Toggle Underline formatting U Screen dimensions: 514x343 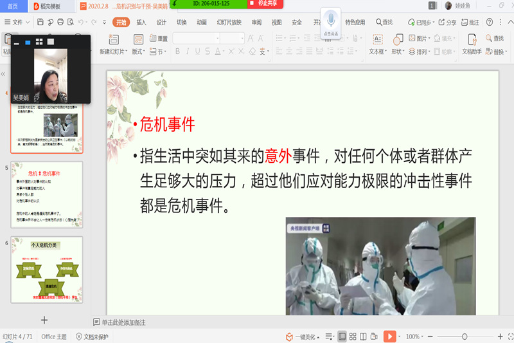[x=197, y=51]
